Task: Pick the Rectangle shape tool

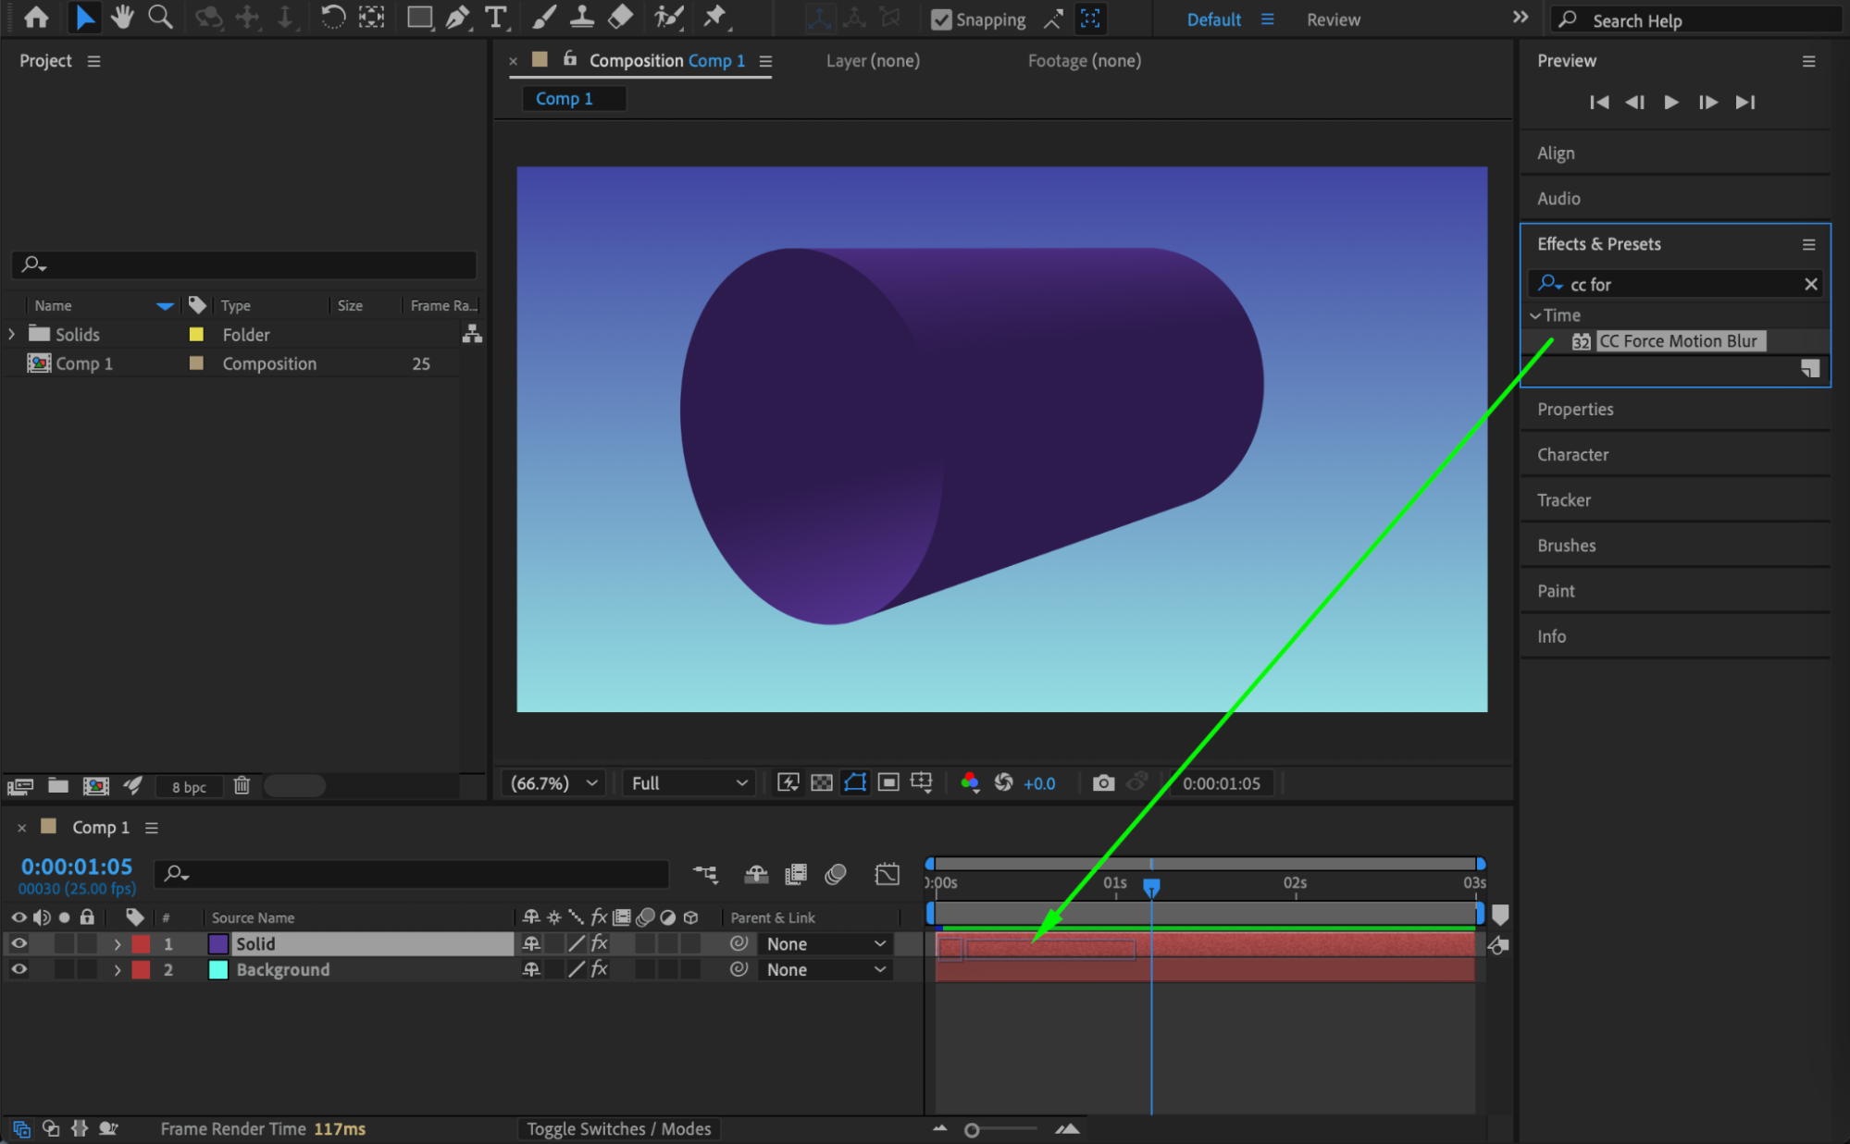Action: coord(419,17)
